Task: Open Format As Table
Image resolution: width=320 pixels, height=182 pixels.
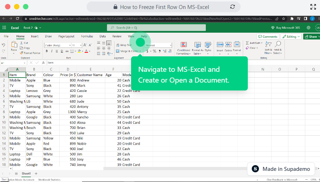Action: 198,48
